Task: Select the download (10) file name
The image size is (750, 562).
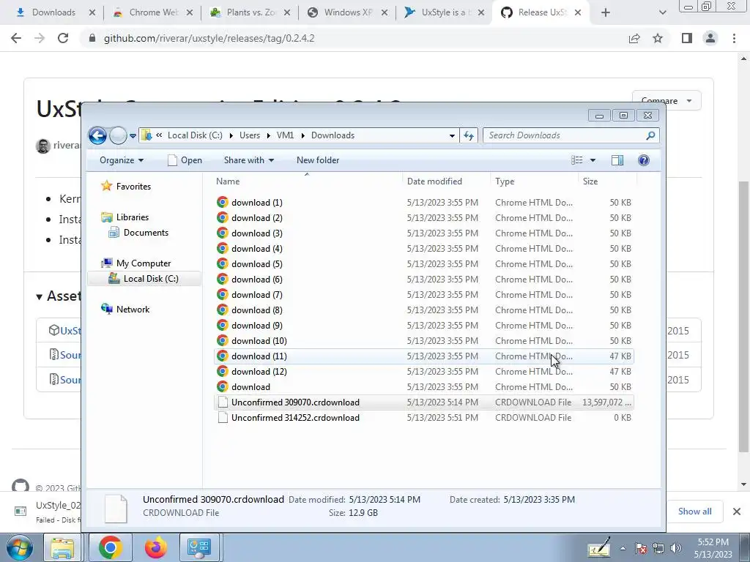Action: (x=259, y=341)
